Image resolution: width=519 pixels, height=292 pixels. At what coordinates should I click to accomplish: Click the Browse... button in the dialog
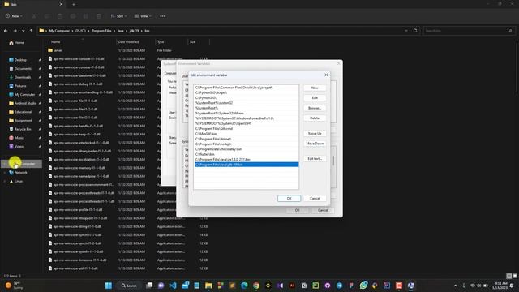[x=315, y=108]
